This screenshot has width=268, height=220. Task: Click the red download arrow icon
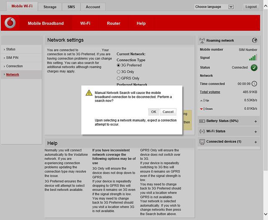[201, 109]
